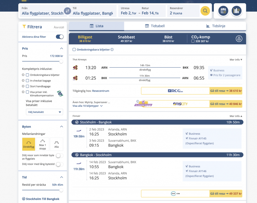Open the price calendar icon

pyautogui.click(x=223, y=11)
